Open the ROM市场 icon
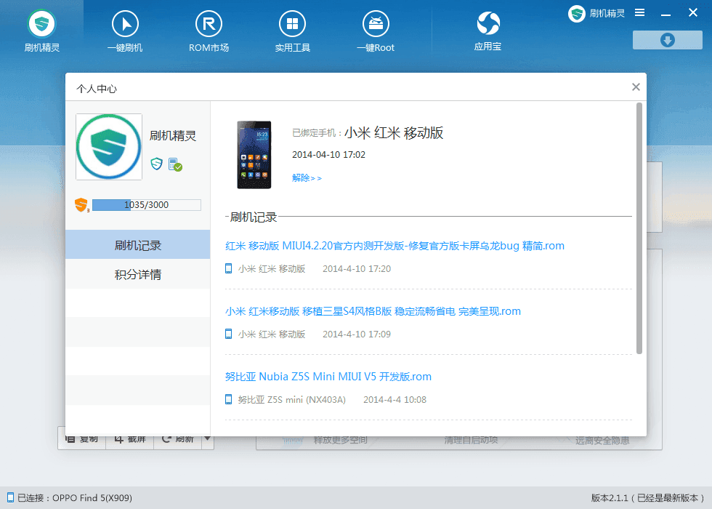This screenshot has width=712, height=509. coord(209,24)
